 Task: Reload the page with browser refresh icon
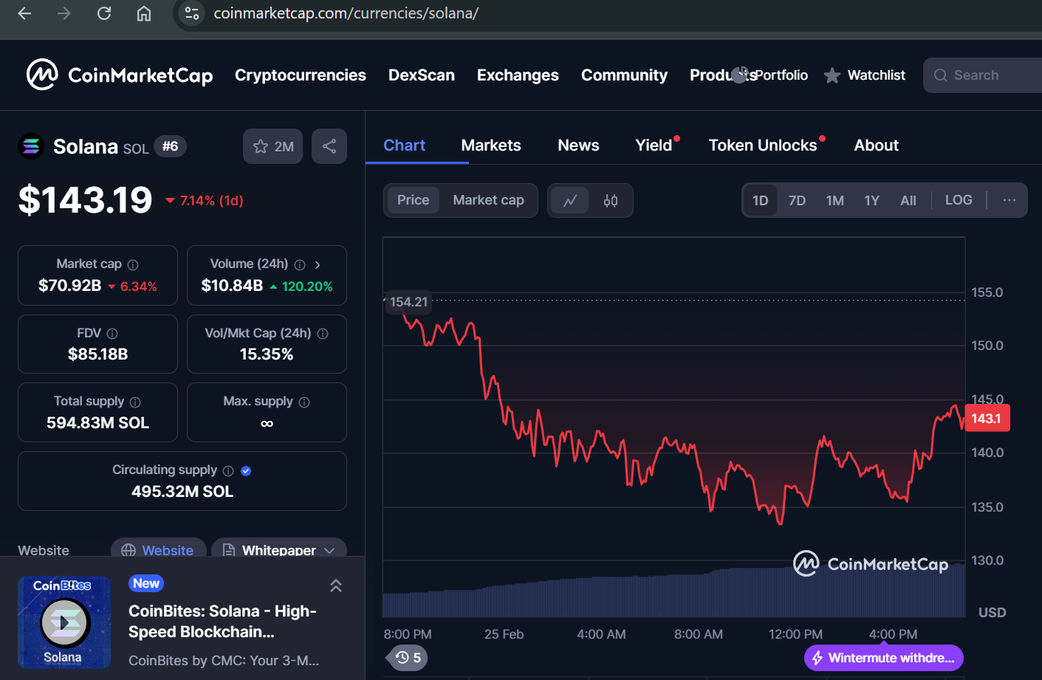[x=104, y=13]
